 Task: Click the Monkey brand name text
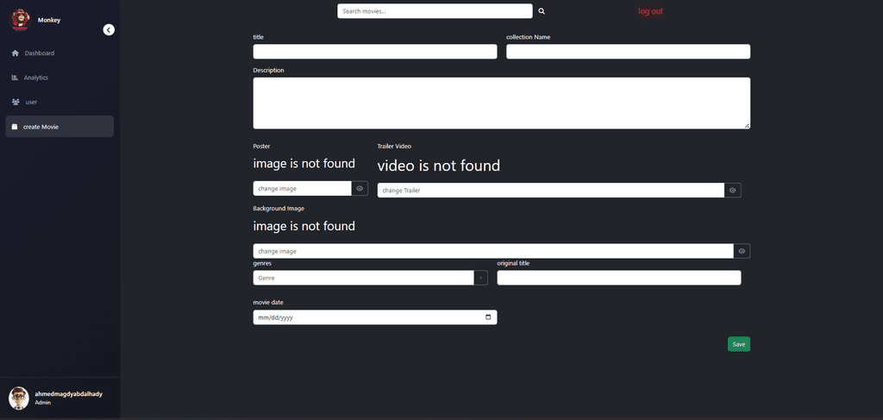49,21
